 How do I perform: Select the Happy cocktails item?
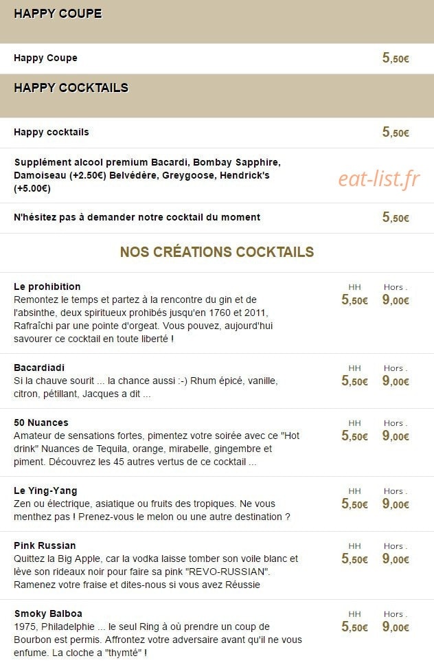(52, 132)
